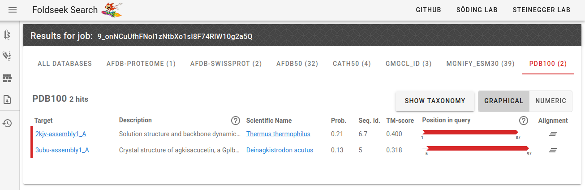Click the red query bar for 3ubu

477,148
